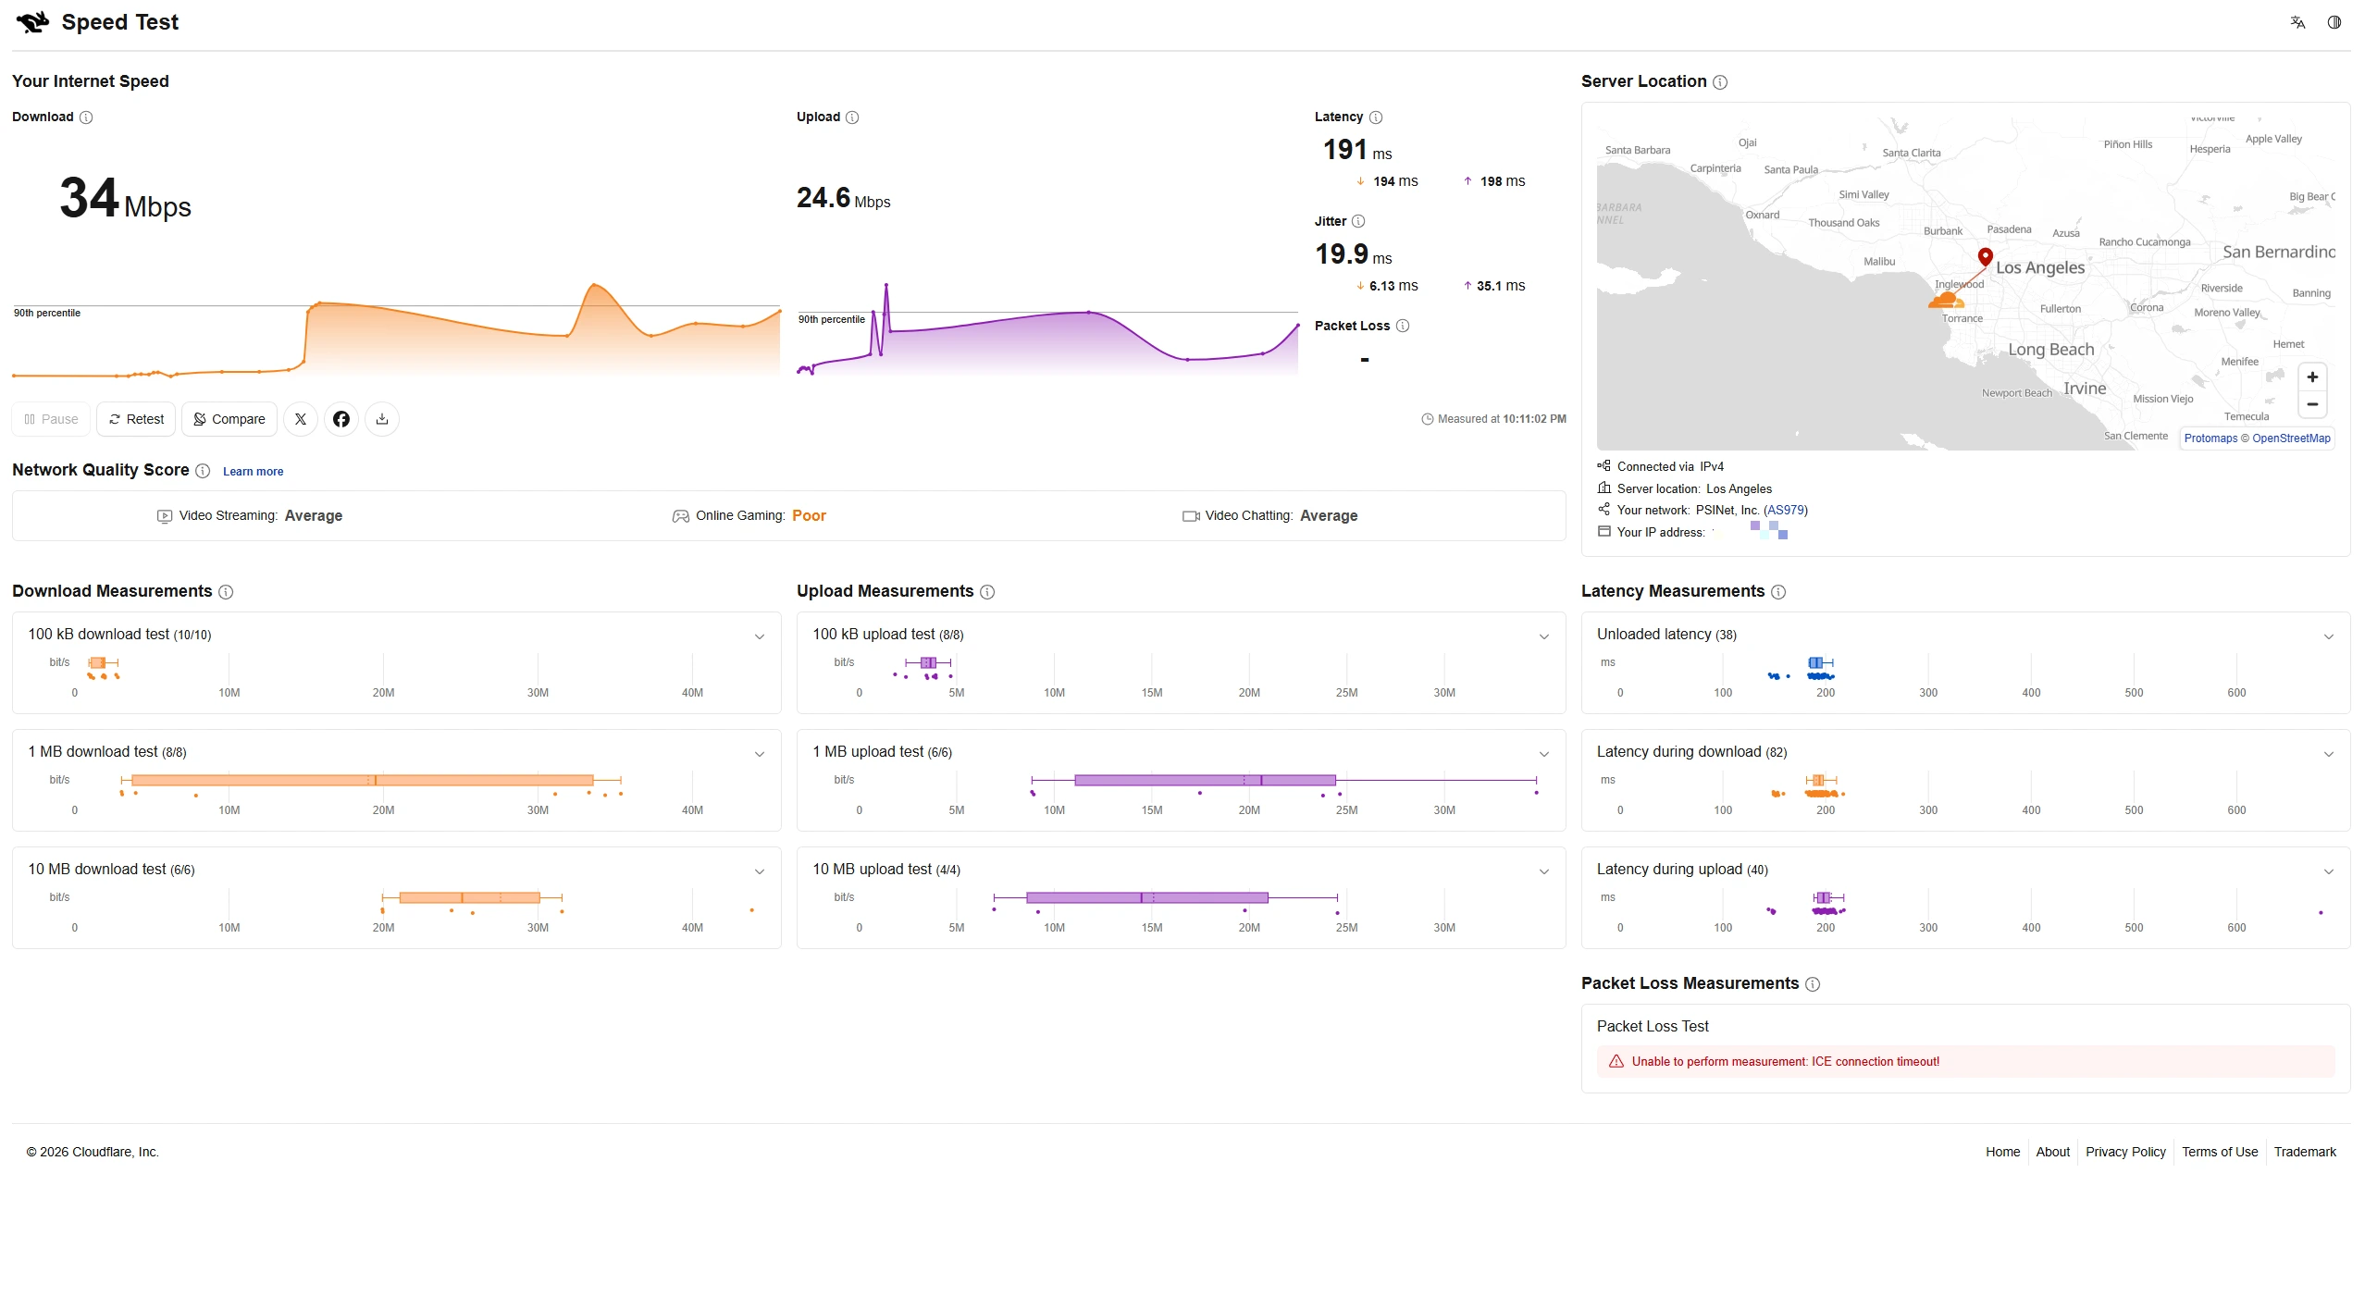Screen dimensions: 2365x1309
Task: Open the Packet Loss info icon
Action: pyautogui.click(x=1403, y=326)
